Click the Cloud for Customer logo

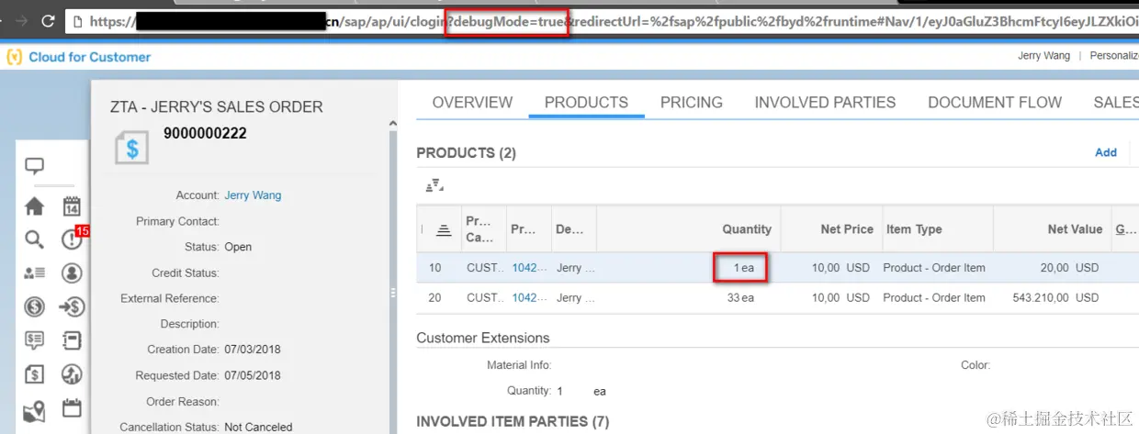79,57
